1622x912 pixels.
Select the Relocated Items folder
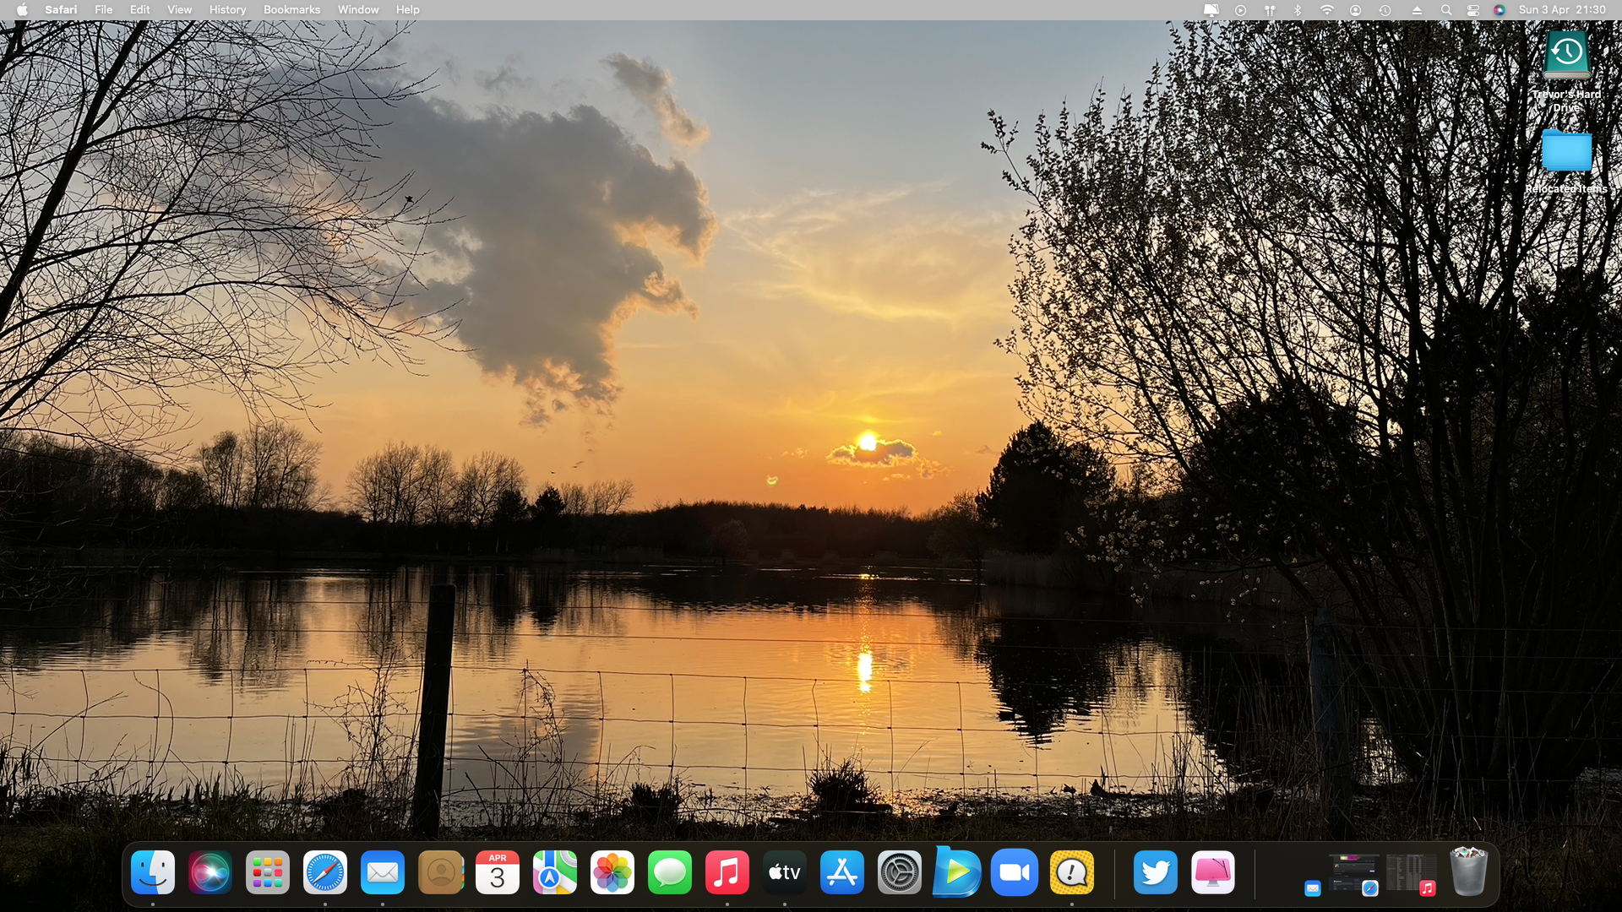pyautogui.click(x=1566, y=153)
